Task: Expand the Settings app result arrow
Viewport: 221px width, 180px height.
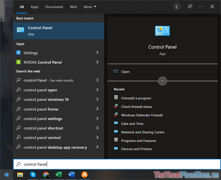Action: click(97, 52)
